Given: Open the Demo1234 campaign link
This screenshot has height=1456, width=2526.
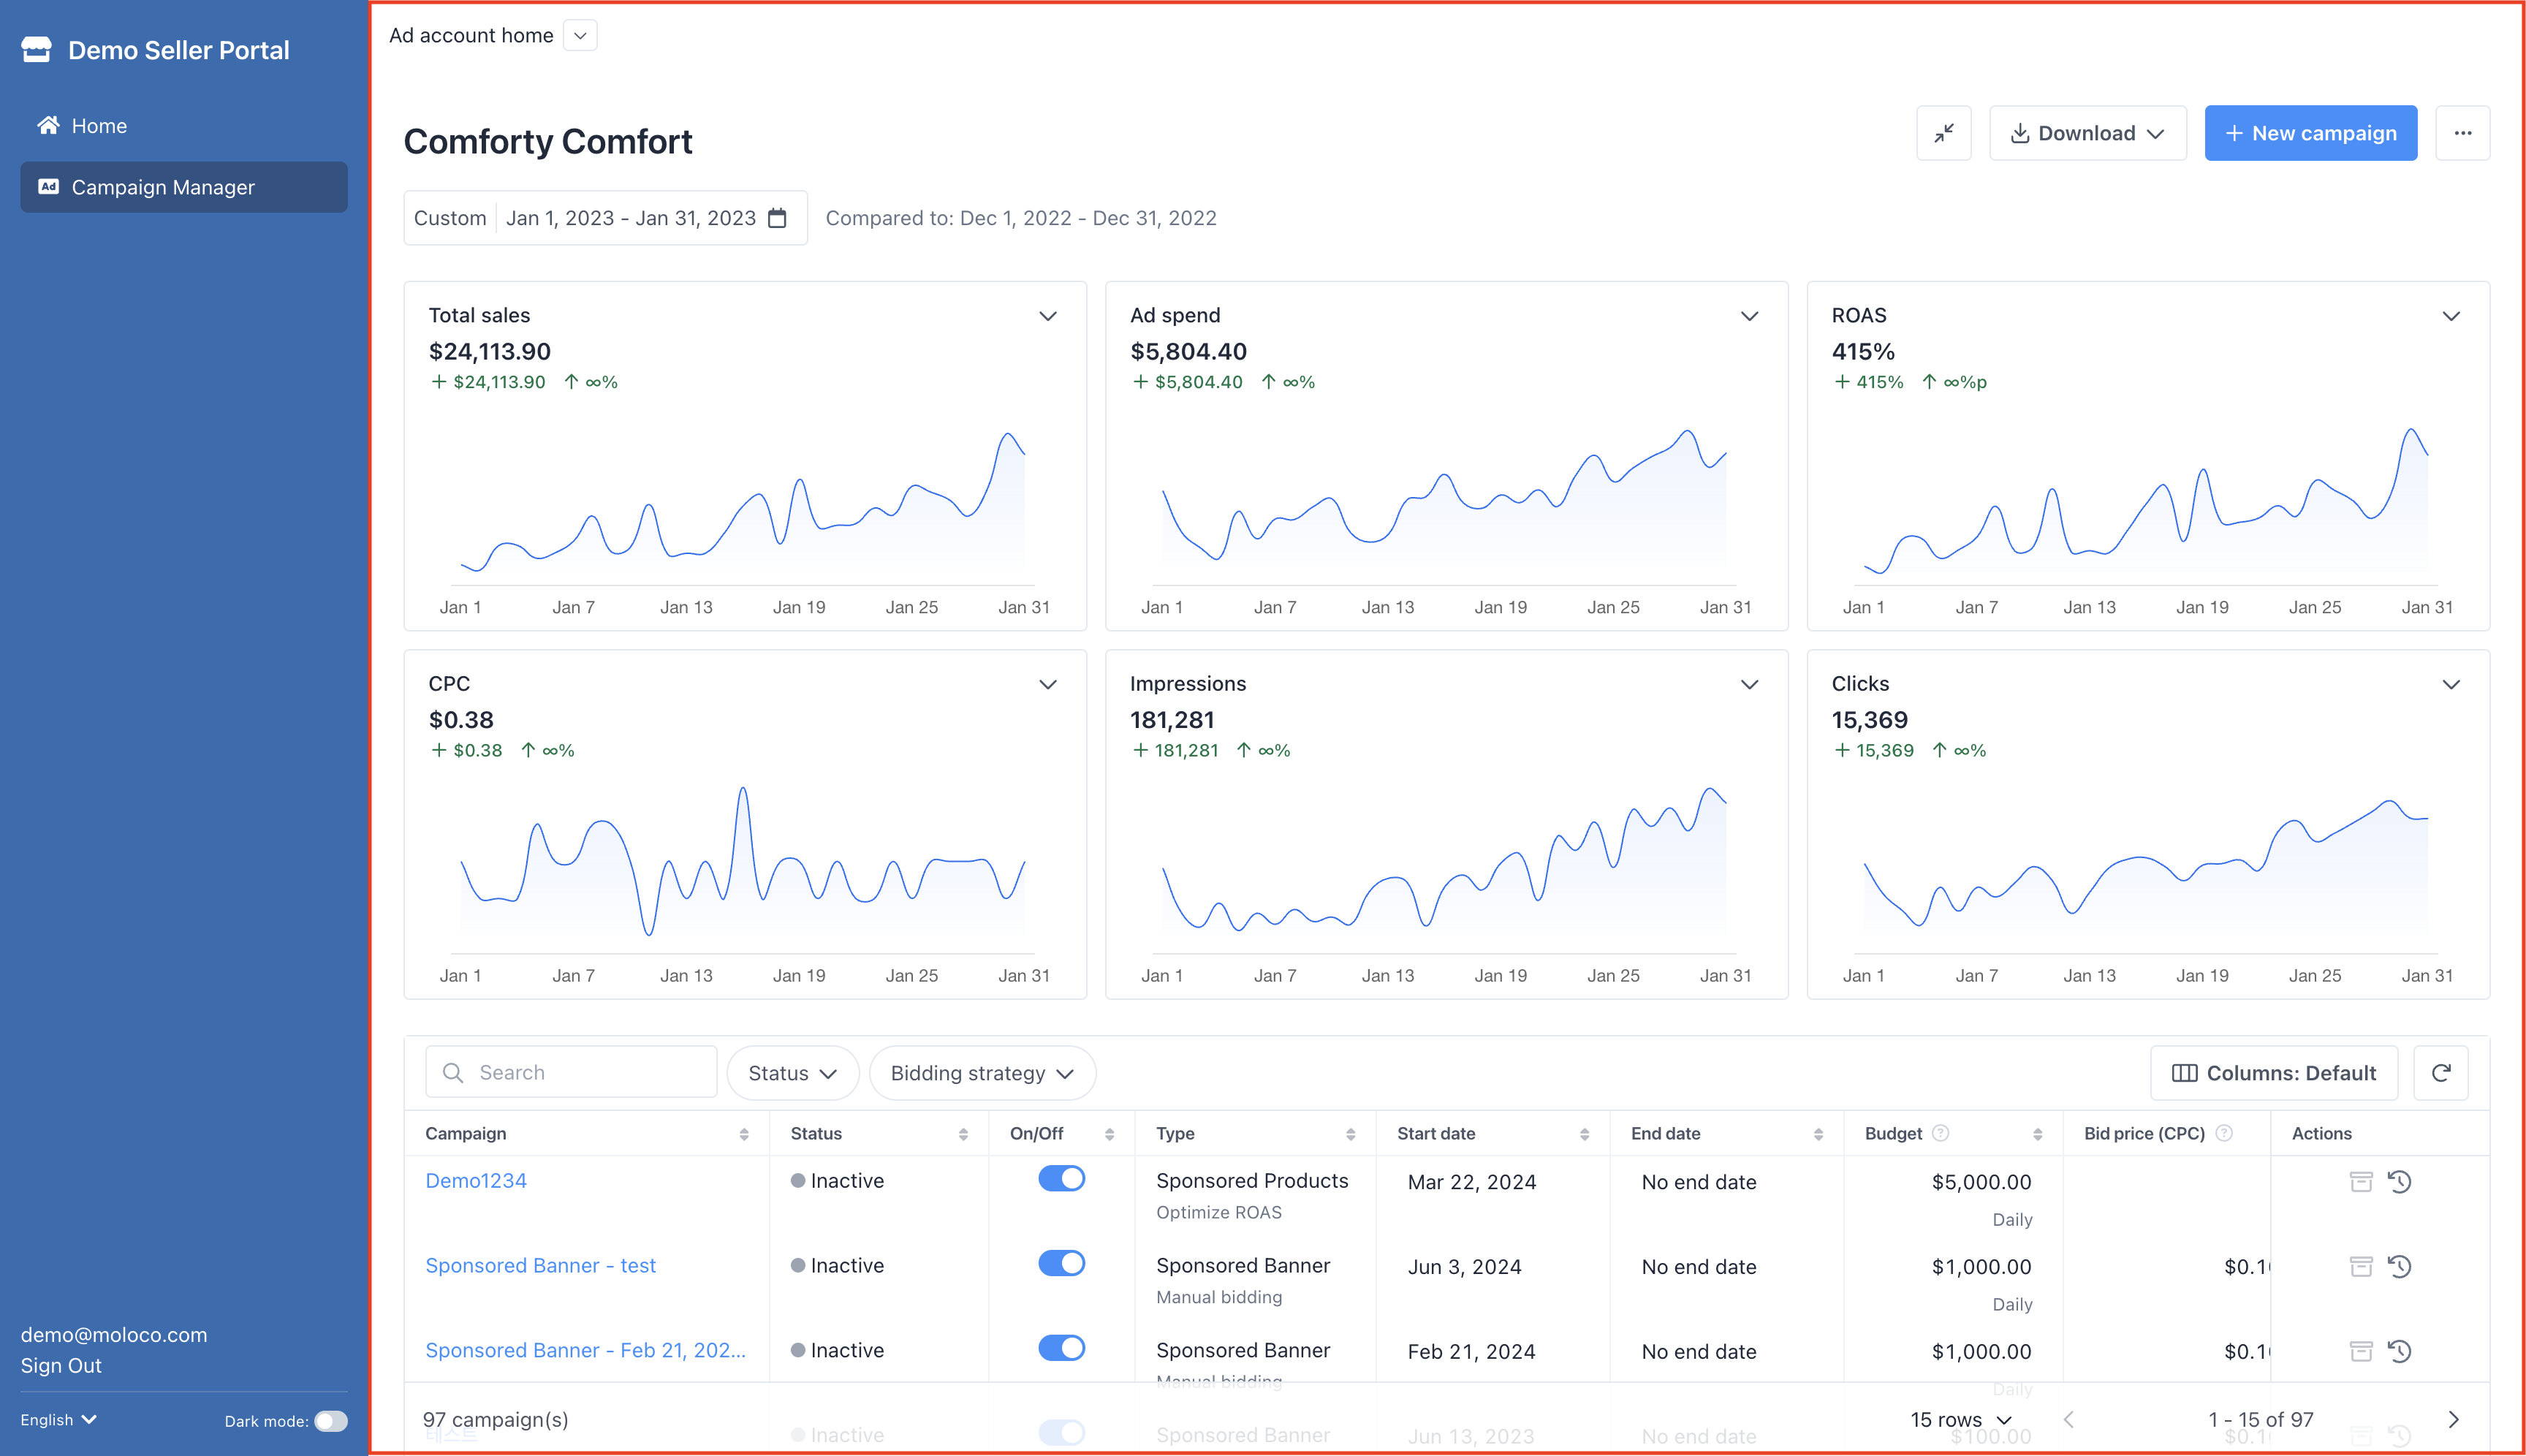Looking at the screenshot, I should click(476, 1181).
